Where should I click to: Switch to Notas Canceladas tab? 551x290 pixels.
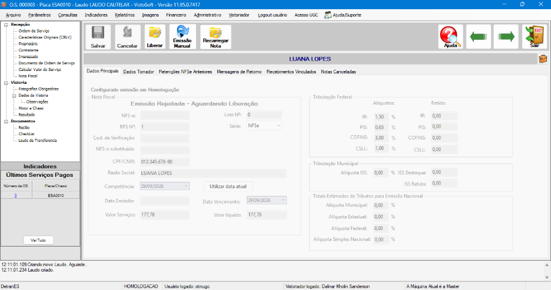click(x=339, y=72)
